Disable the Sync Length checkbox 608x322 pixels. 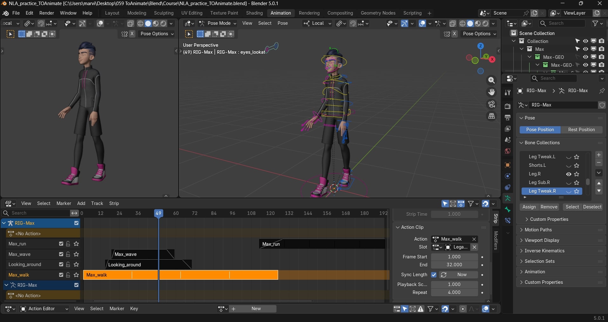point(434,275)
